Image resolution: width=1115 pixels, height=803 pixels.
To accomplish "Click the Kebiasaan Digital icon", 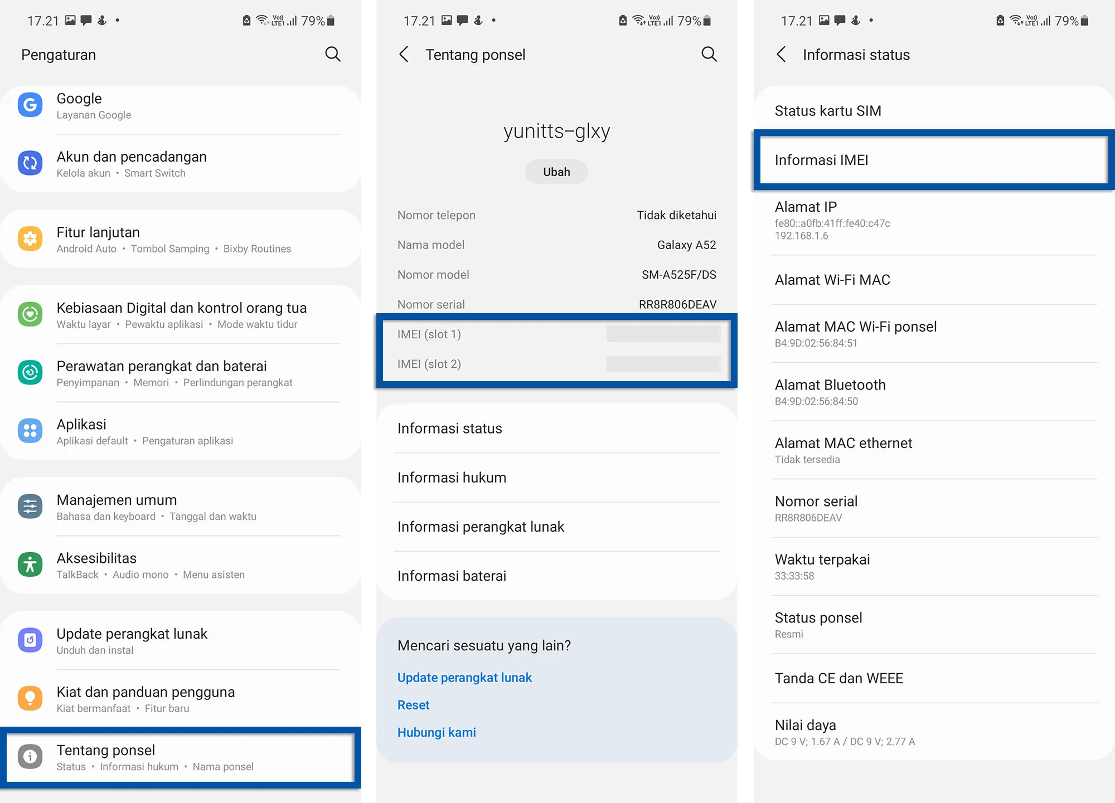I will [30, 314].
